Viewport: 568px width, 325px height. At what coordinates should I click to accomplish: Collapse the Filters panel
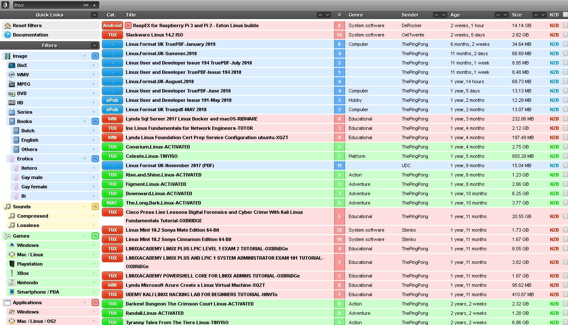pos(94,45)
